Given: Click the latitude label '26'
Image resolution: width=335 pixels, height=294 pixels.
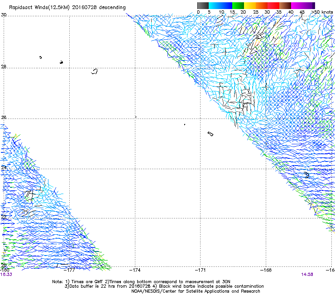Looking at the screenshot, I should click(x=4, y=117).
